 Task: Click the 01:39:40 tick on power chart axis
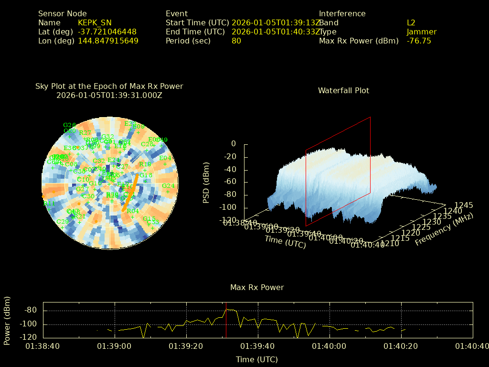tap(257, 345)
